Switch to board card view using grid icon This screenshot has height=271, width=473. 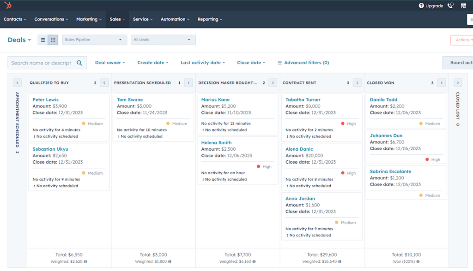coord(53,40)
